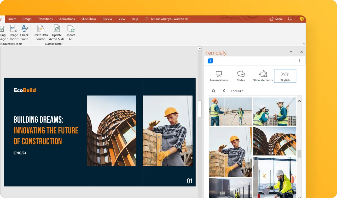The width and height of the screenshot is (337, 198).
Task: Switch to the Transitions tab
Action: click(45, 19)
